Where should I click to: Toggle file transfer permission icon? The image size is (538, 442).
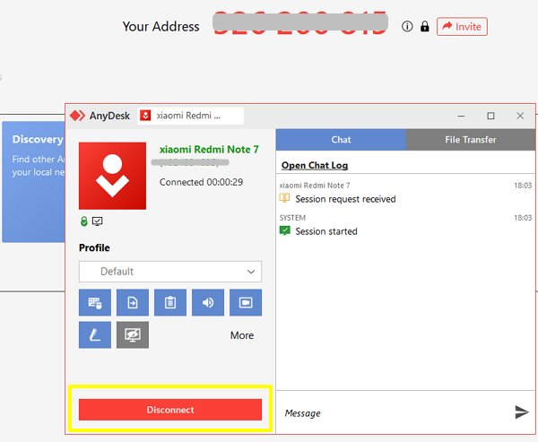pyautogui.click(x=133, y=302)
